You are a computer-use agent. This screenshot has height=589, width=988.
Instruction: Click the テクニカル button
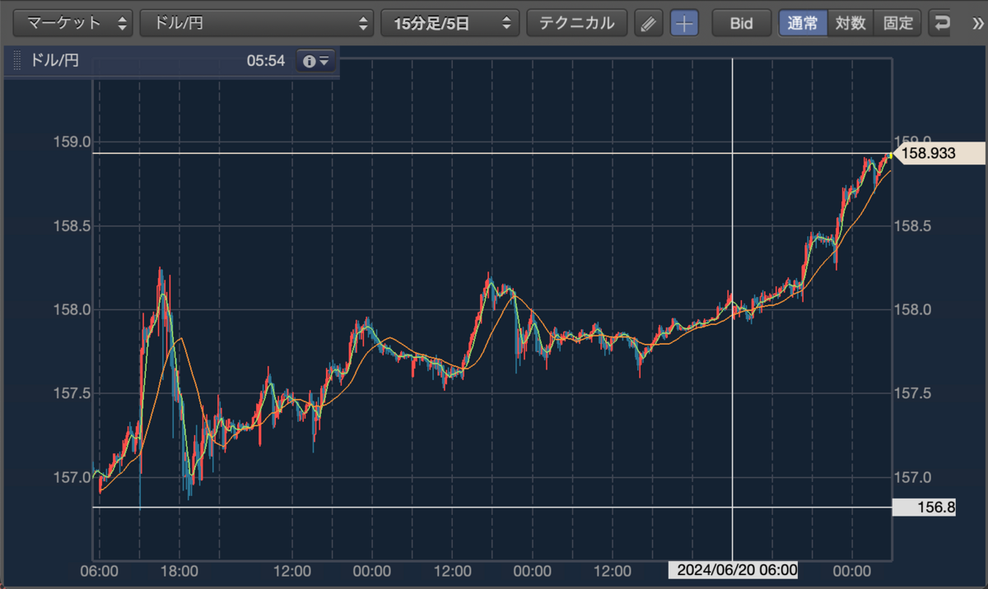[576, 23]
